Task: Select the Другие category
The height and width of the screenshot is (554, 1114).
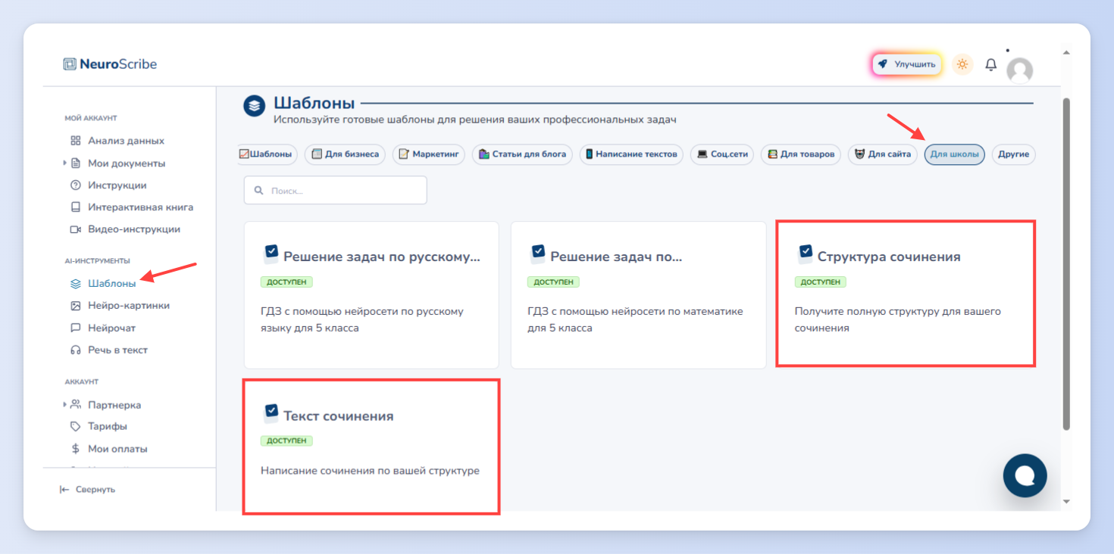Action: pyautogui.click(x=1013, y=154)
